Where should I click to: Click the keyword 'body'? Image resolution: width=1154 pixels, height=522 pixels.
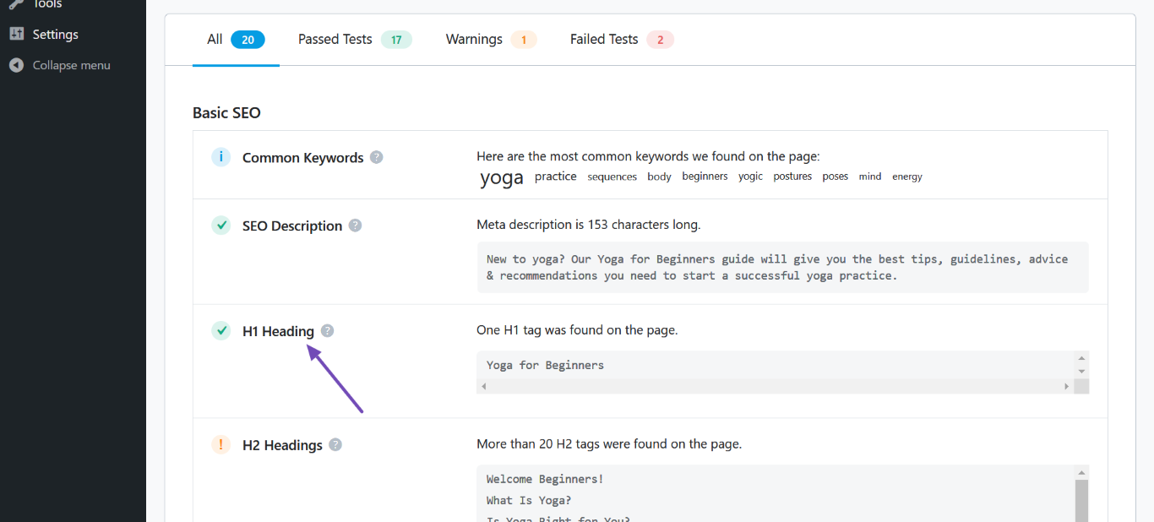pos(660,177)
